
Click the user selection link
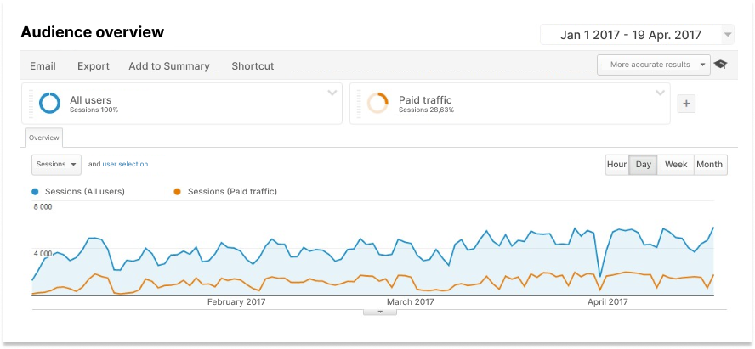(125, 165)
